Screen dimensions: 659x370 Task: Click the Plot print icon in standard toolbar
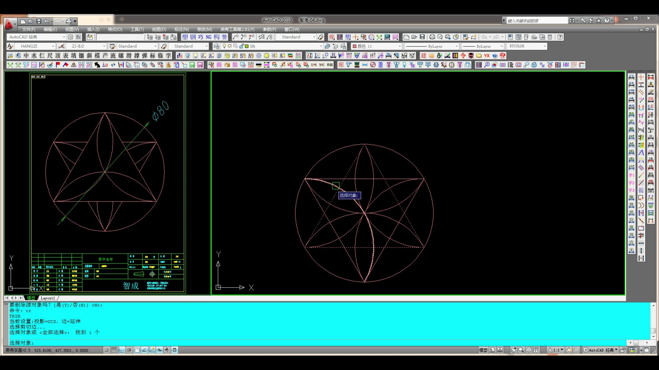432,37
